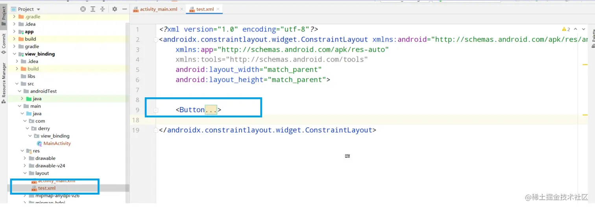The width and height of the screenshot is (595, 208).
Task: Collapse the layout folder
Action: coord(25,173)
